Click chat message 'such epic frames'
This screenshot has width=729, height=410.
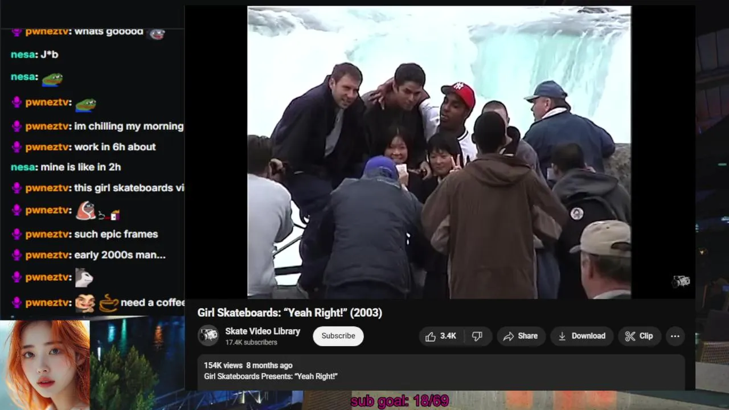[116, 234]
